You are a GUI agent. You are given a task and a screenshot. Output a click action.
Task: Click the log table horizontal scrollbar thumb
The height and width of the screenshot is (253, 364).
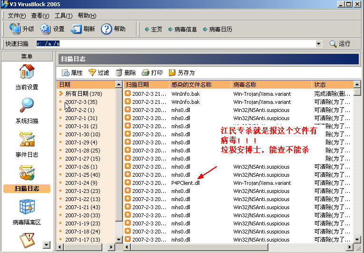pos(199,247)
